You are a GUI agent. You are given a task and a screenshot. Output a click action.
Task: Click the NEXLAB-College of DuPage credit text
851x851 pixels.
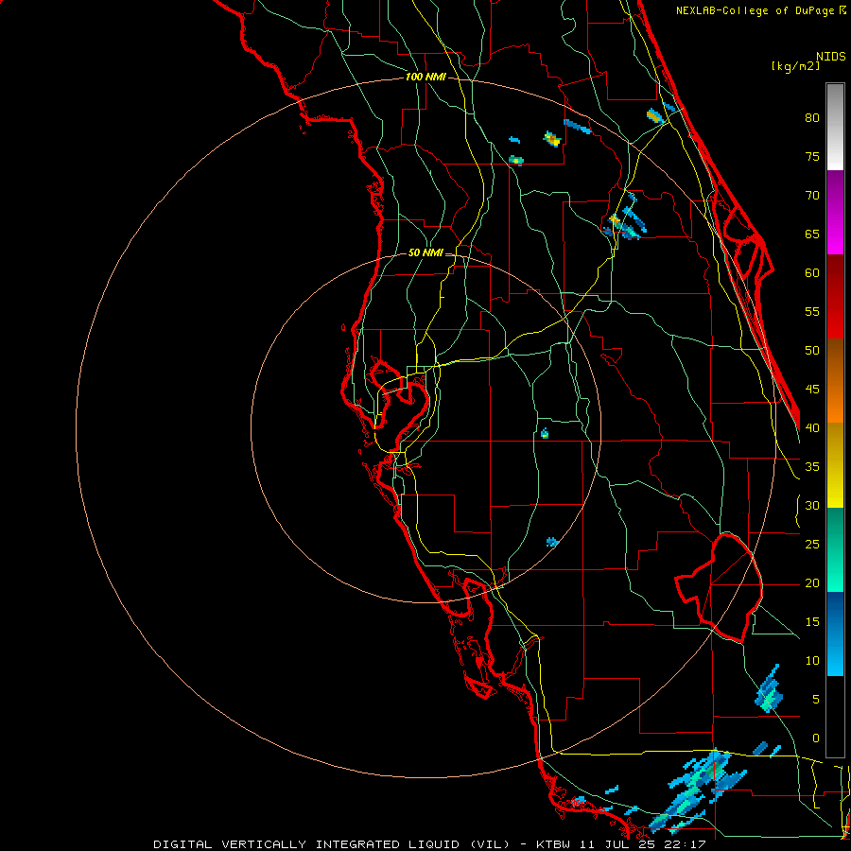pos(760,10)
